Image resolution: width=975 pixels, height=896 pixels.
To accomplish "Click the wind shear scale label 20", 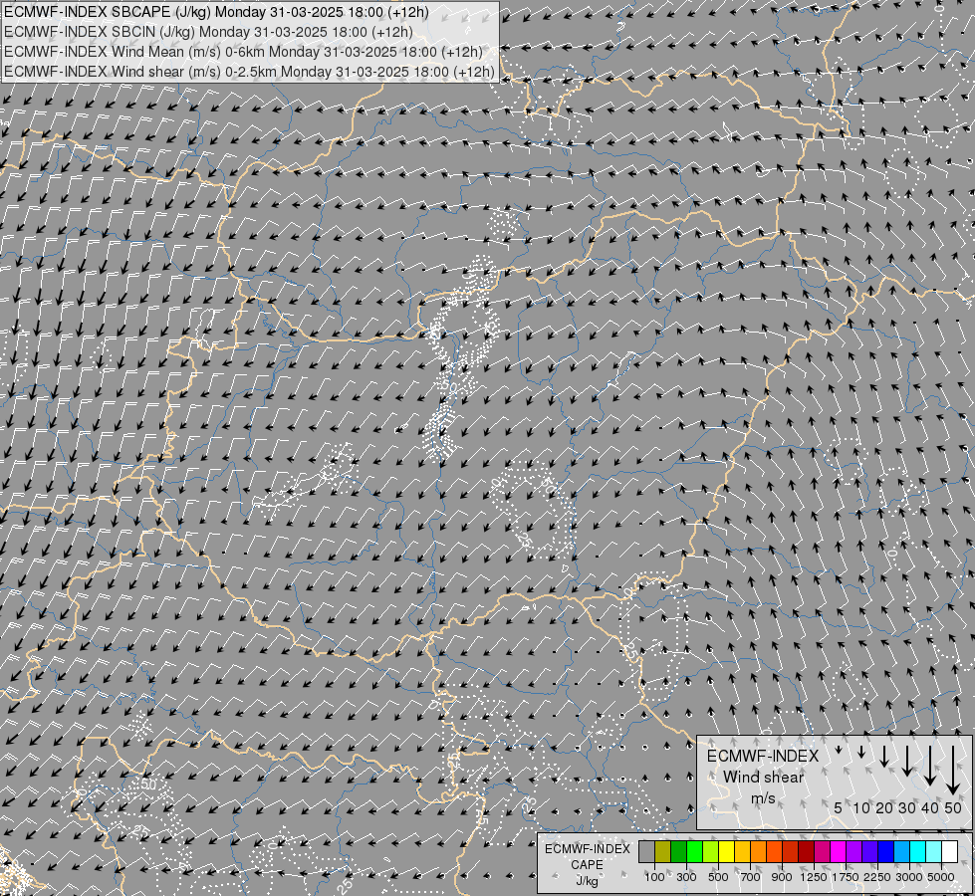I will click(884, 807).
